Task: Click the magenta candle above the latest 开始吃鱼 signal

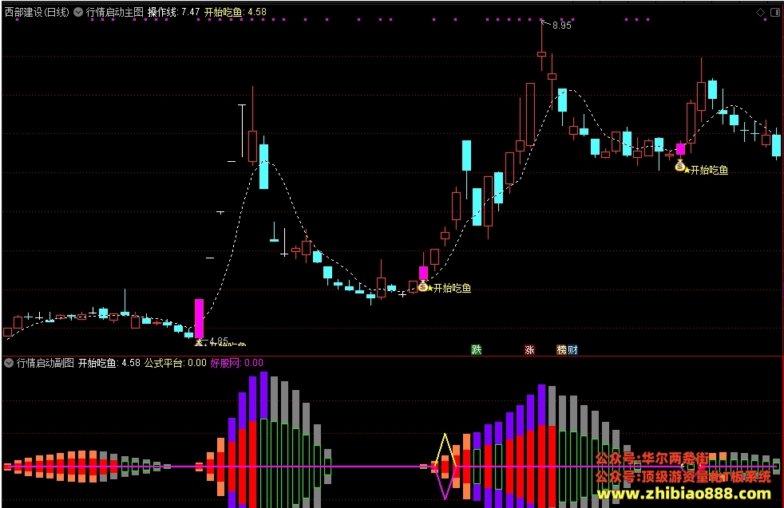Action: pos(680,149)
